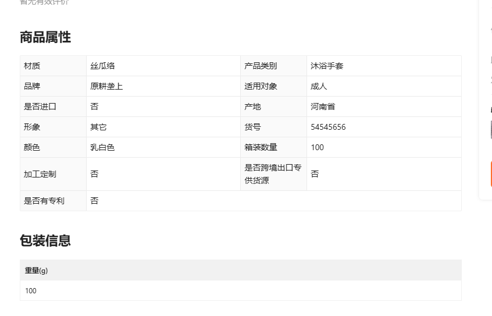Viewport: 492px width, 316px height.
Task: Select the brand value 原耕垄上
Action: [106, 86]
